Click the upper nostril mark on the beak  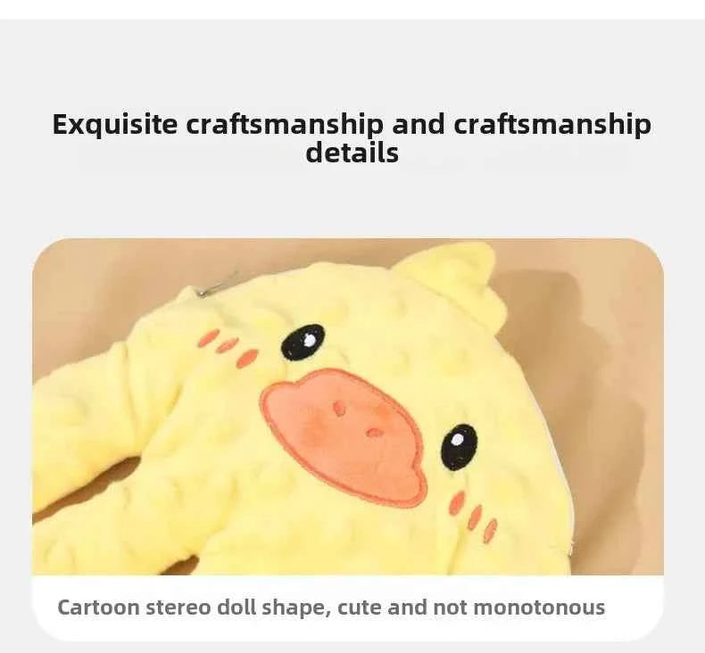(339, 408)
